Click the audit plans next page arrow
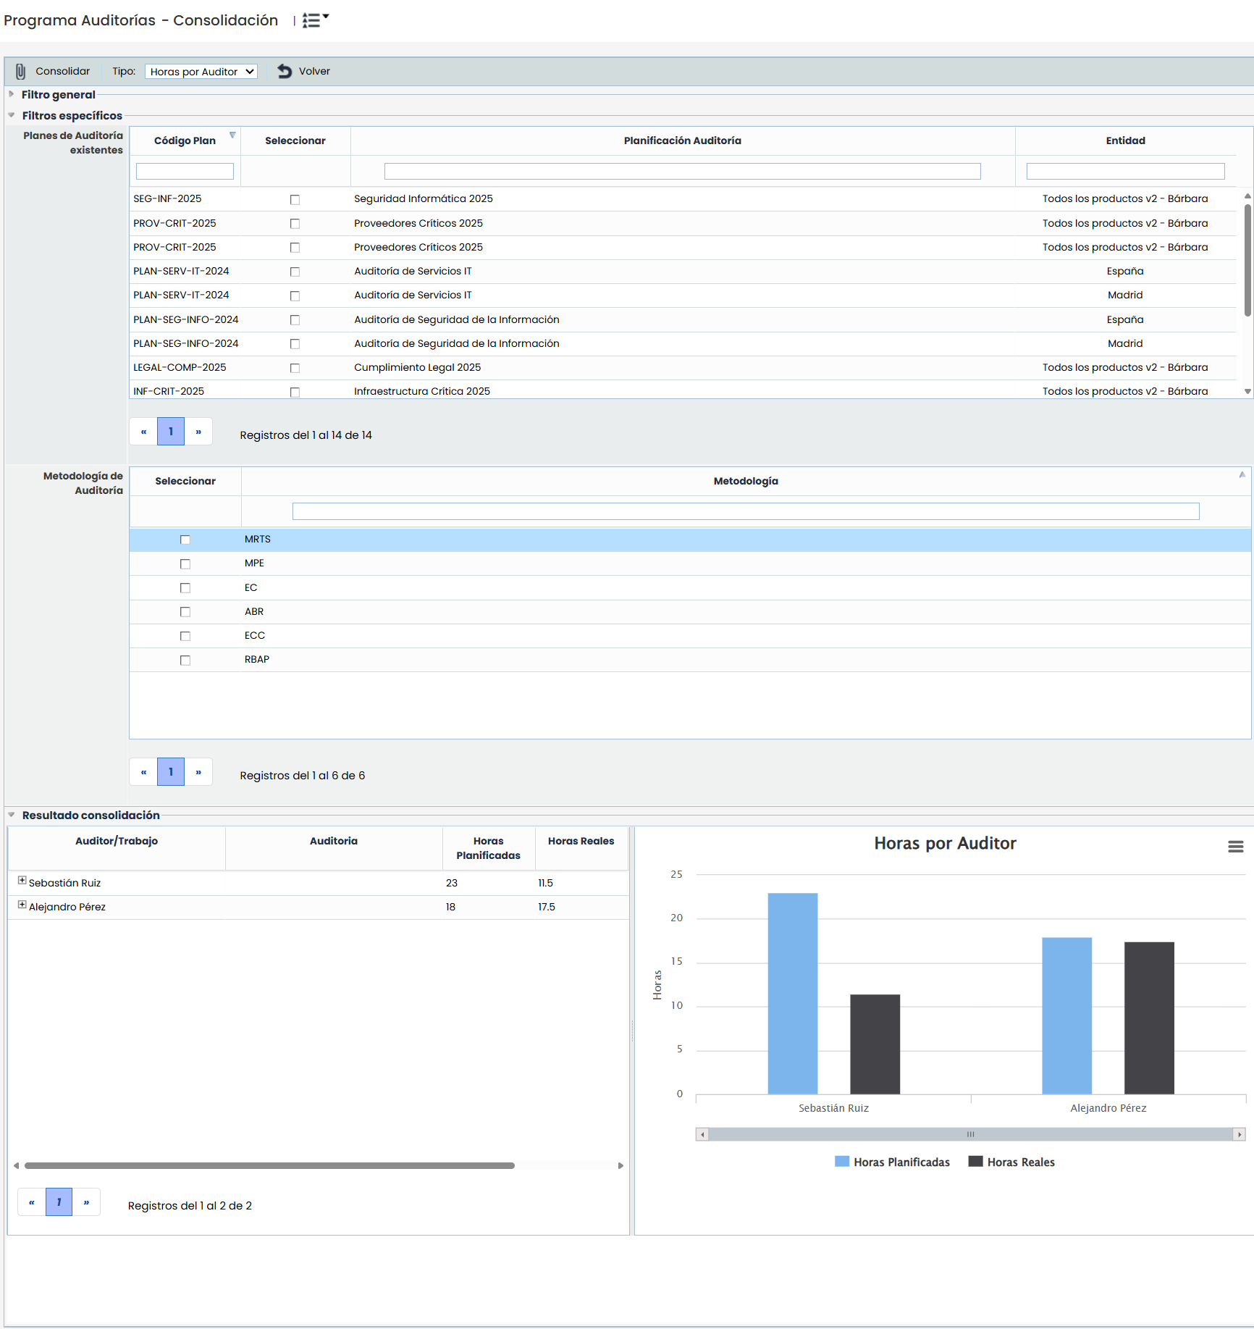The width and height of the screenshot is (1254, 1329). (x=198, y=432)
